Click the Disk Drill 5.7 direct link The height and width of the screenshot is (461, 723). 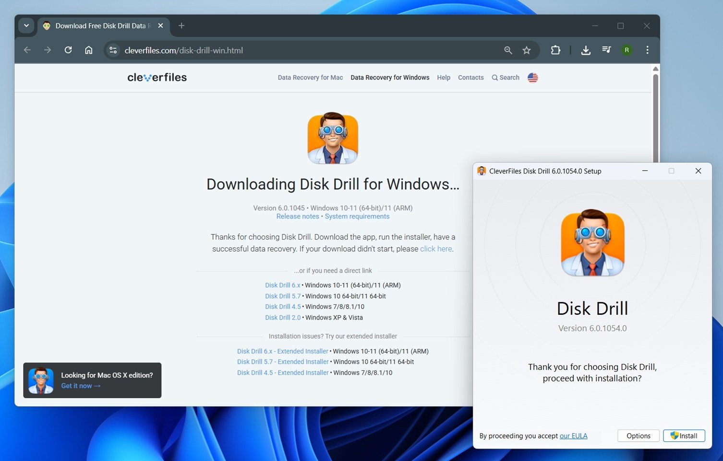pos(283,296)
